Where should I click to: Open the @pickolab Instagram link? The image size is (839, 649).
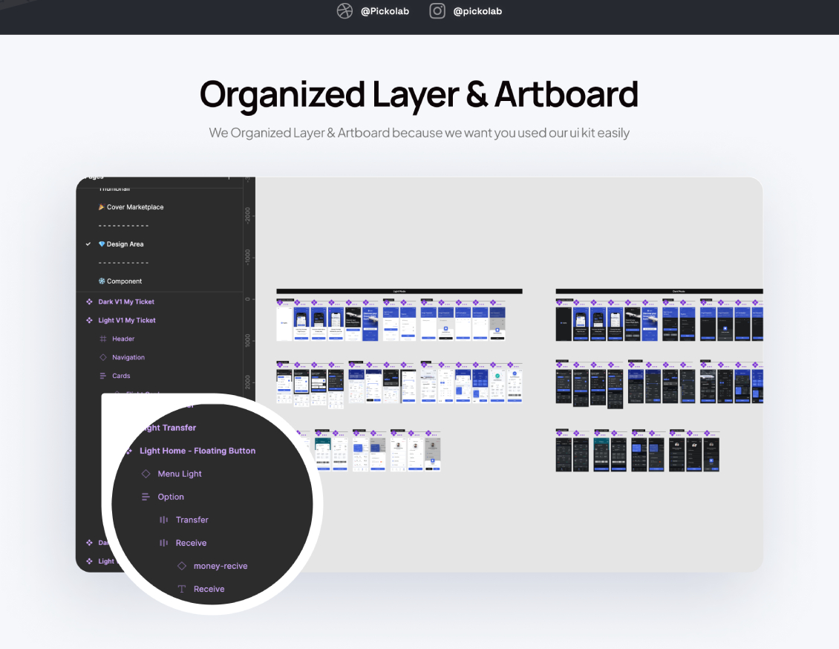pyautogui.click(x=477, y=11)
